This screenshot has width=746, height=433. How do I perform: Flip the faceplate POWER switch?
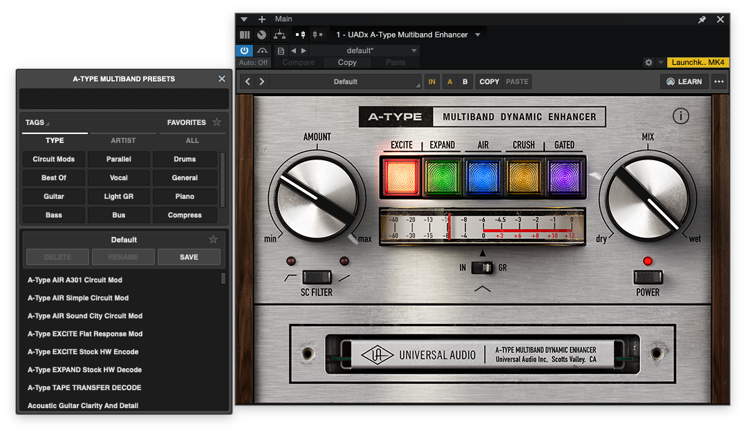(x=648, y=277)
